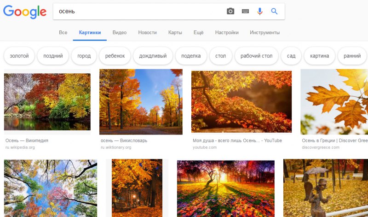Open the angel statue with umbrella thumbnail
Image resolution: width=368 pixels, height=217 pixels.
(326, 188)
